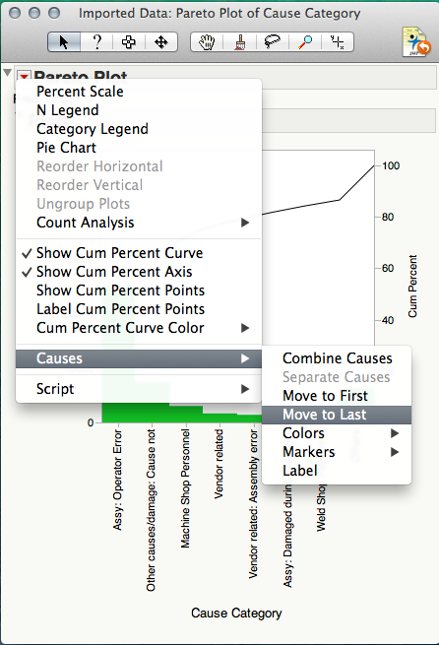Image resolution: width=439 pixels, height=645 pixels.
Task: Select the selection cross tool
Action: [x=129, y=42]
